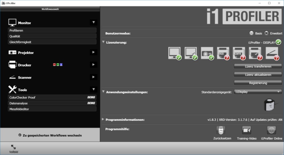
Task: Maximize the i1Profiler window
Action: pos(269,3)
